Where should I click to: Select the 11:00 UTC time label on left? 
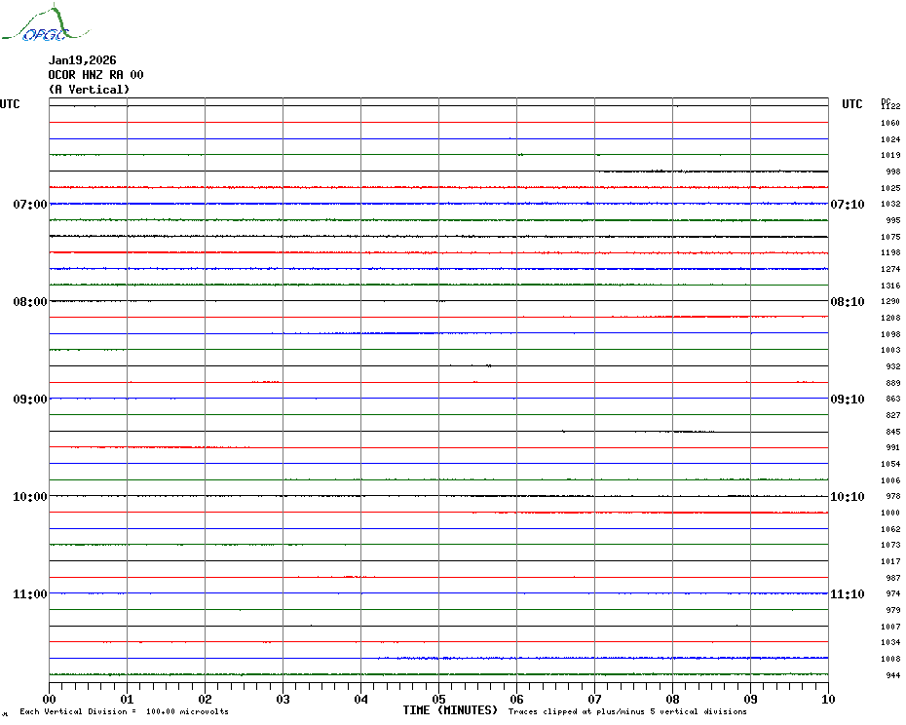point(30,594)
